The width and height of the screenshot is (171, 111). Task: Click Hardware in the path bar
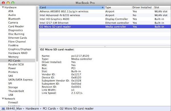tap(32, 108)
